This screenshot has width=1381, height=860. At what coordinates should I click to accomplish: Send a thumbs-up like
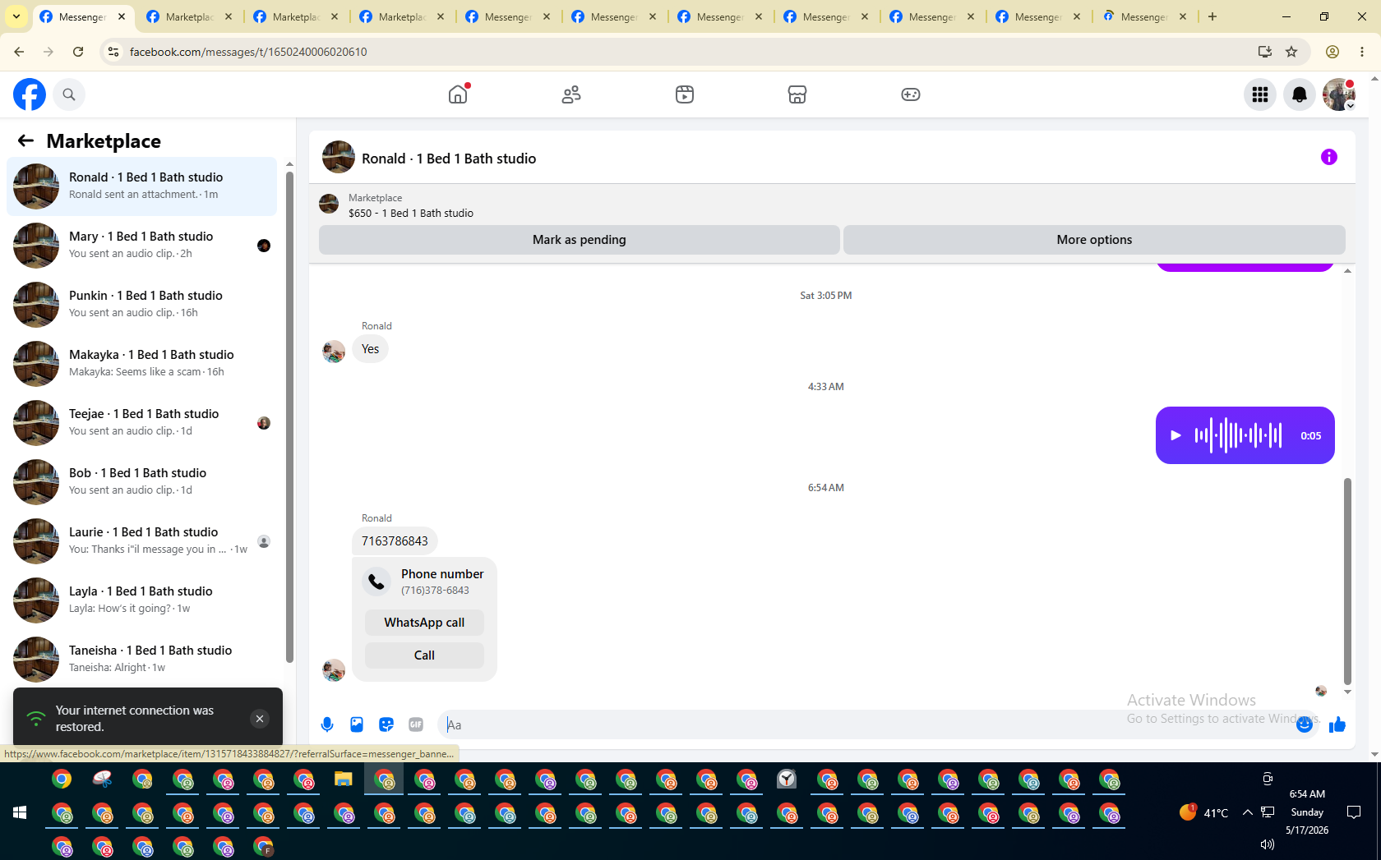[x=1337, y=724]
